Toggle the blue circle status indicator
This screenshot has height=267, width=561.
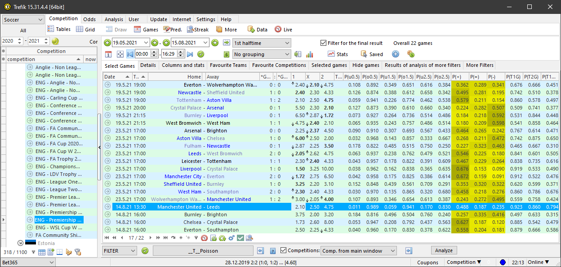503,263
